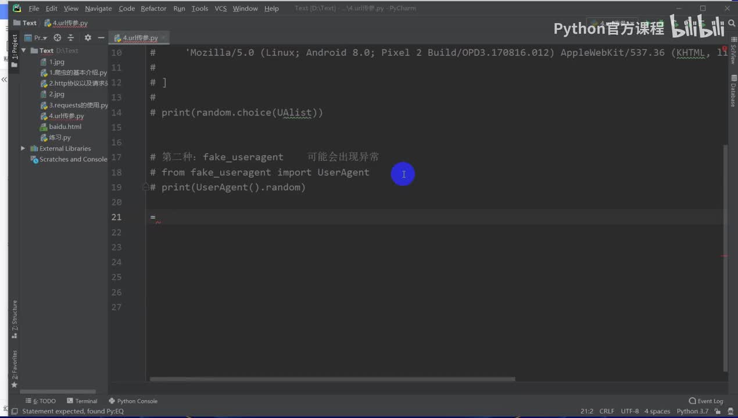Expand External Libraries node

coord(23,149)
